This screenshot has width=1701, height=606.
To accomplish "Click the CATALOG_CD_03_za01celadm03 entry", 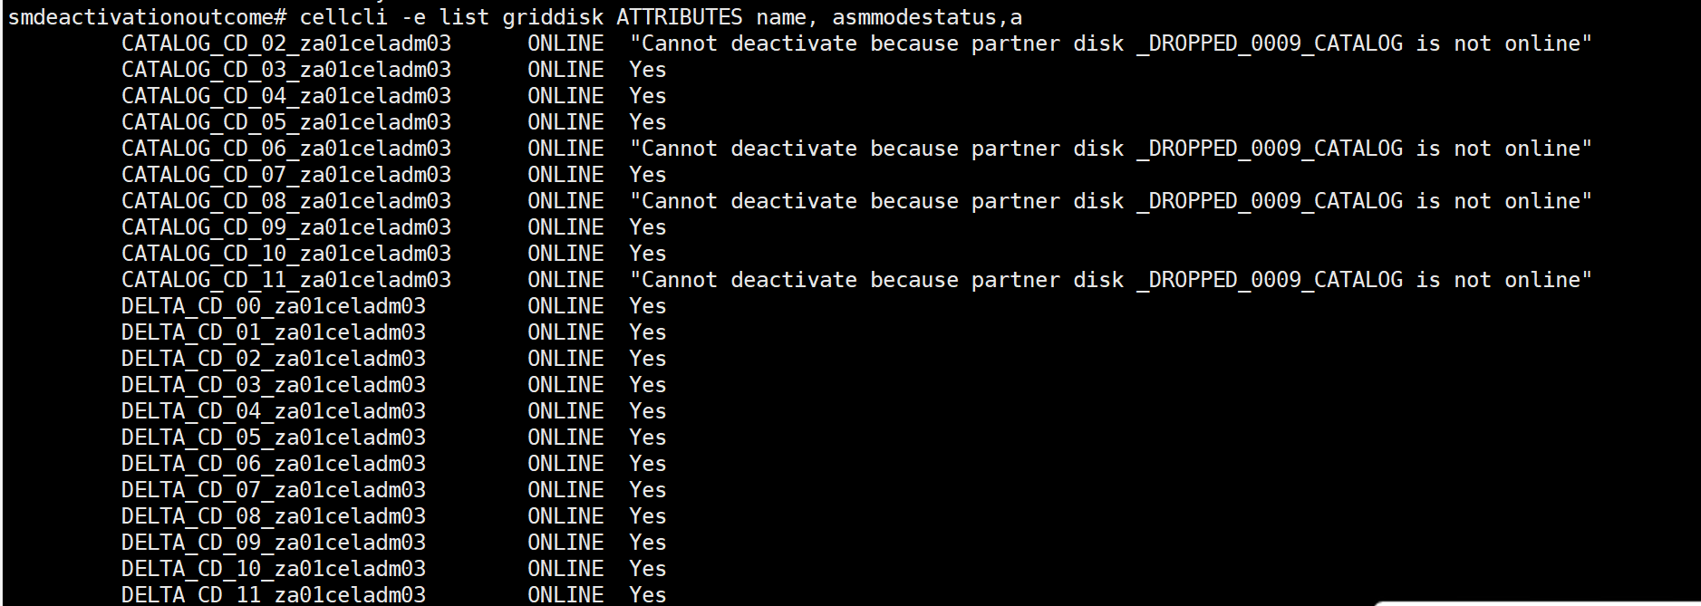I will click(286, 70).
